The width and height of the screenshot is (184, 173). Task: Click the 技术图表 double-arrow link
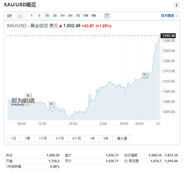click(169, 16)
